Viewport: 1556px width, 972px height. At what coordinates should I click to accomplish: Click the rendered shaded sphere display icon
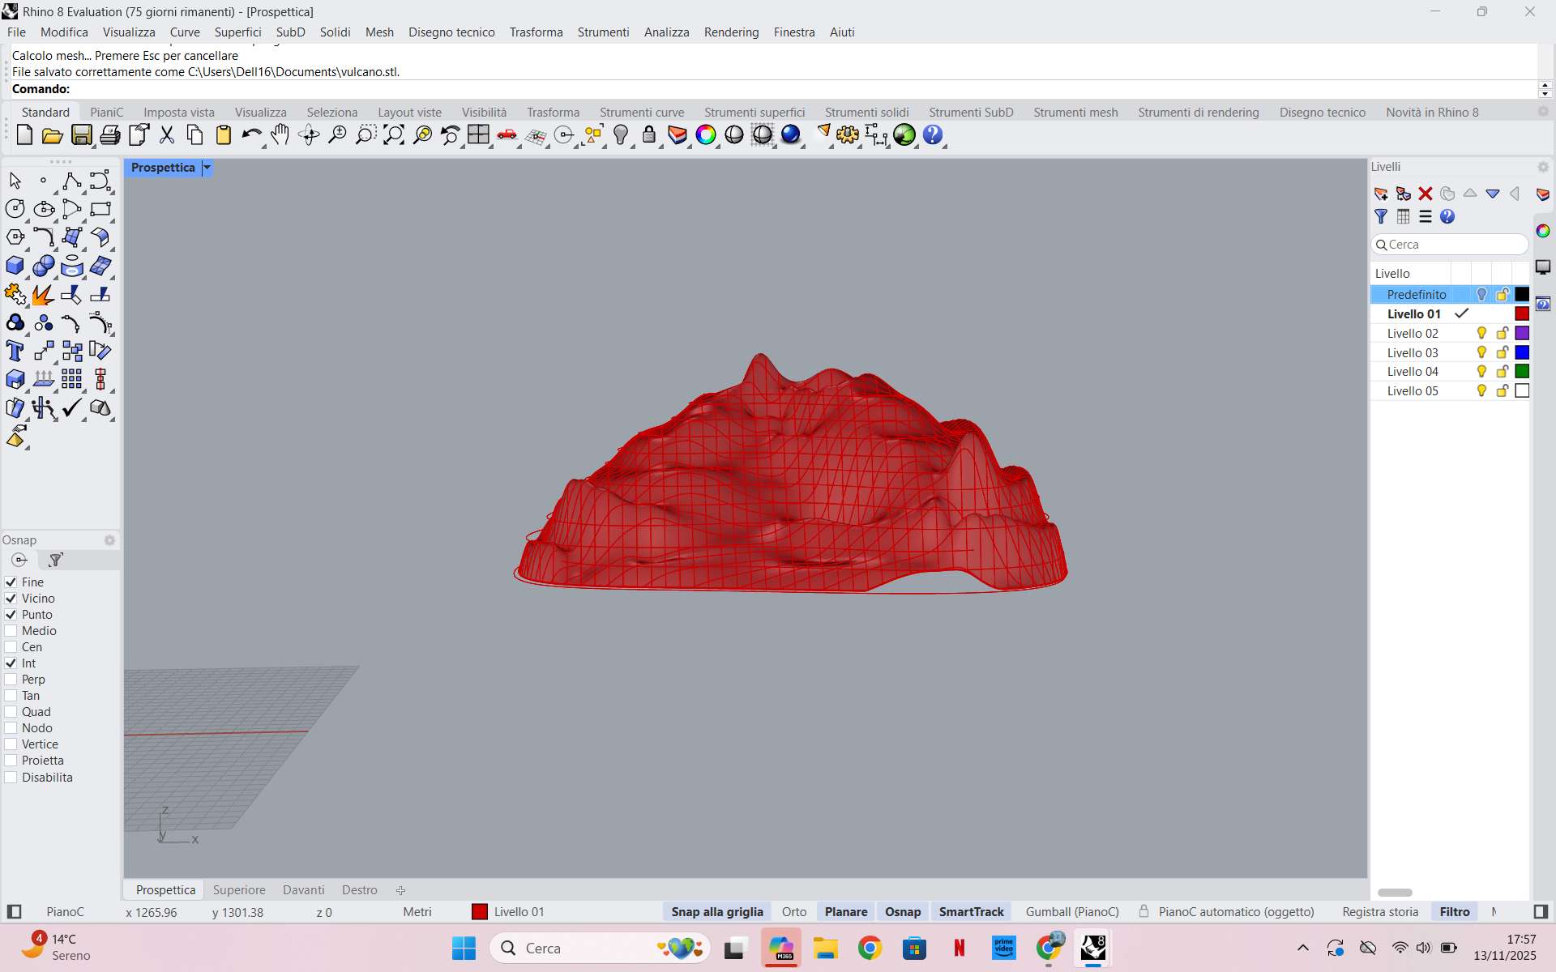pyautogui.click(x=792, y=135)
